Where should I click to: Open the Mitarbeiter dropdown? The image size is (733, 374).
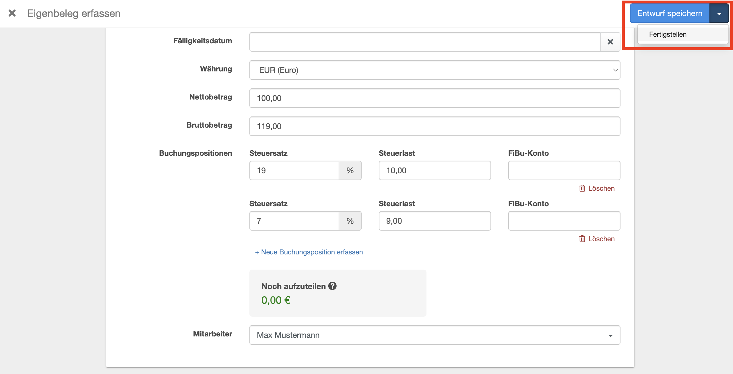pos(435,335)
